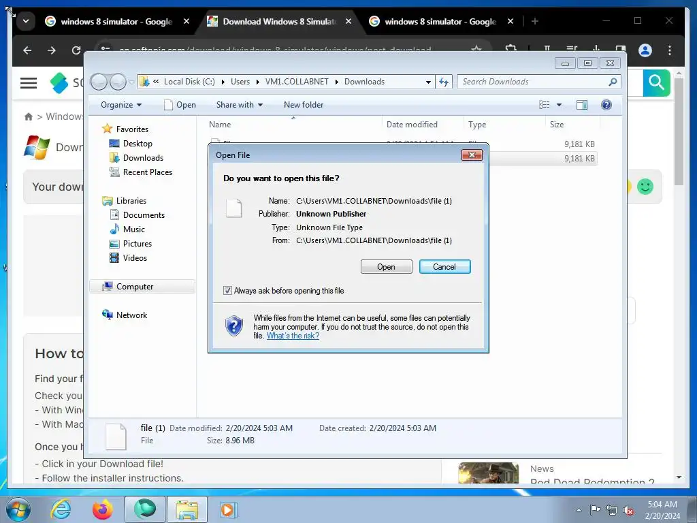Viewport: 697px width, 523px height.
Task: Open the Windows Start button
Action: pyautogui.click(x=18, y=509)
